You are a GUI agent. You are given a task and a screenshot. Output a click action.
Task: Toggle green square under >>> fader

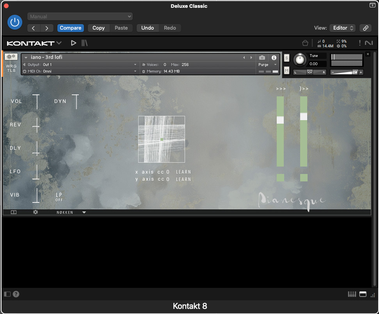point(280,177)
